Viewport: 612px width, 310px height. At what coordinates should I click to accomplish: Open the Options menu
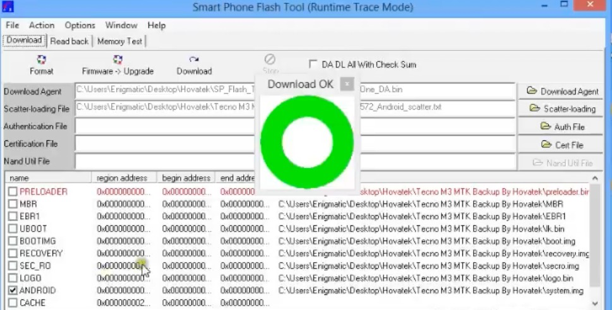click(x=80, y=25)
